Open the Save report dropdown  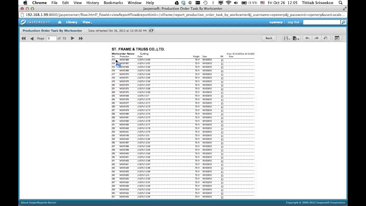tap(287, 38)
